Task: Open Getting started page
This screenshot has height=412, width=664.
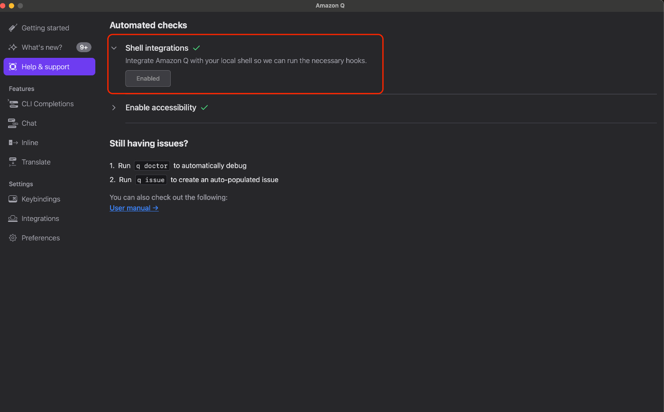Action: coord(49,28)
